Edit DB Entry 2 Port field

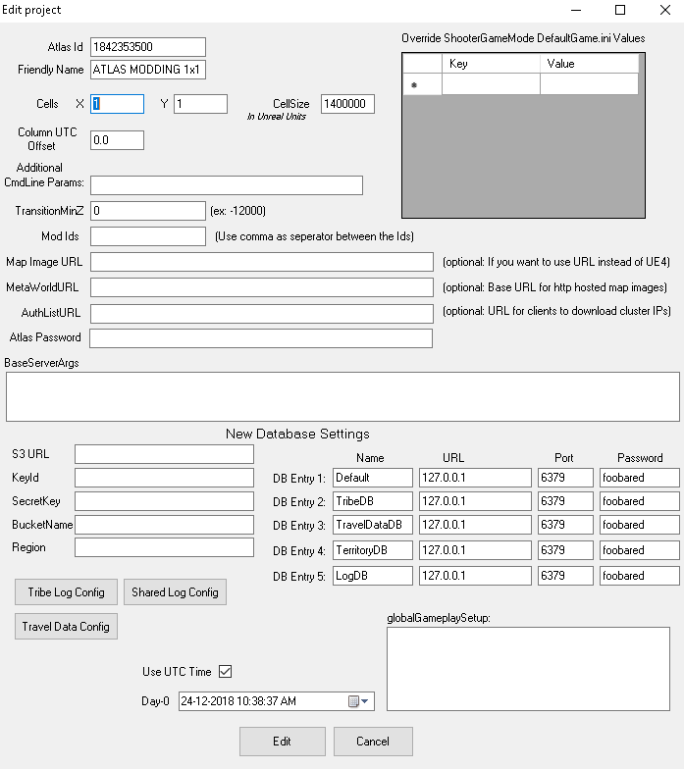[565, 501]
